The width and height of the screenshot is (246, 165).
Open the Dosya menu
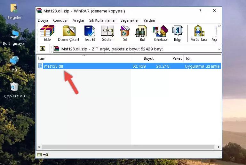pyautogui.click(x=43, y=20)
